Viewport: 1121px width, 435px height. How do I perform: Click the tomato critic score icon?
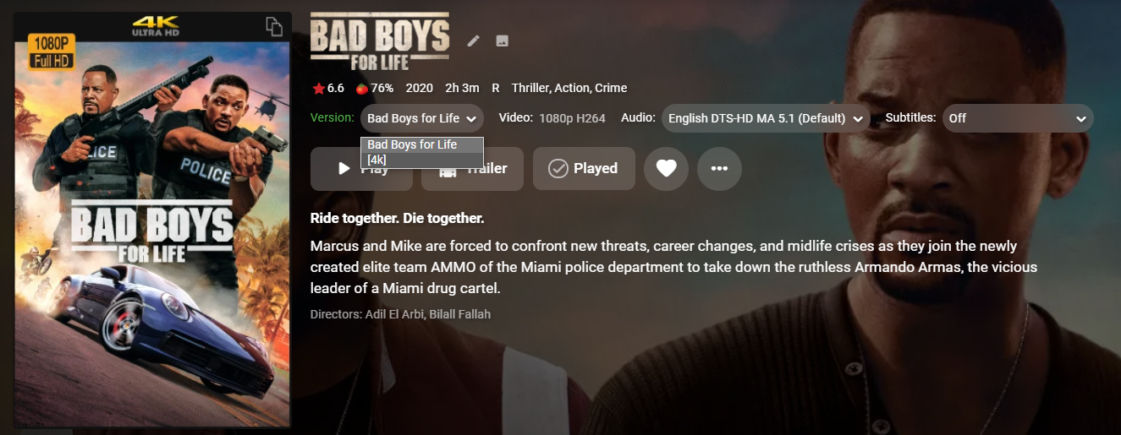(361, 88)
